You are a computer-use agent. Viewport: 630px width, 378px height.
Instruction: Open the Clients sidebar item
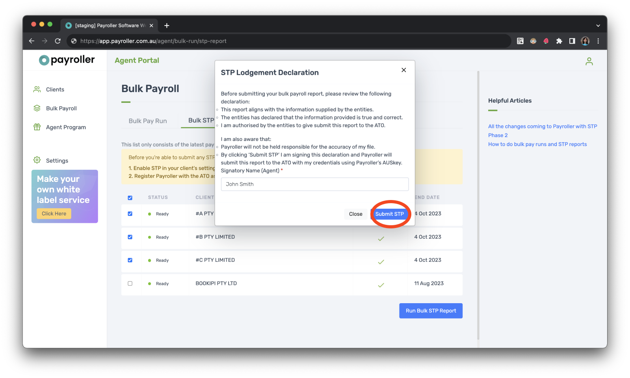click(x=55, y=89)
